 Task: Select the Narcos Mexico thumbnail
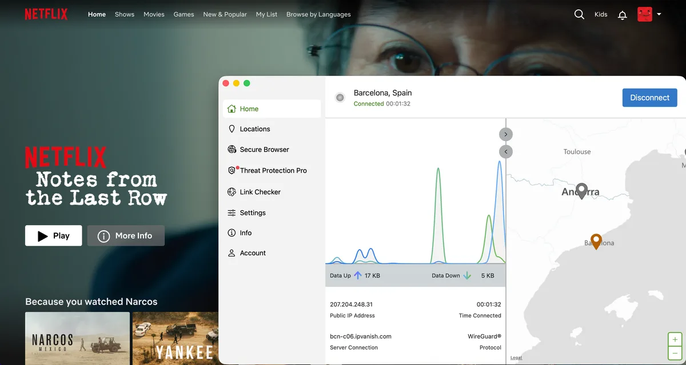77,338
